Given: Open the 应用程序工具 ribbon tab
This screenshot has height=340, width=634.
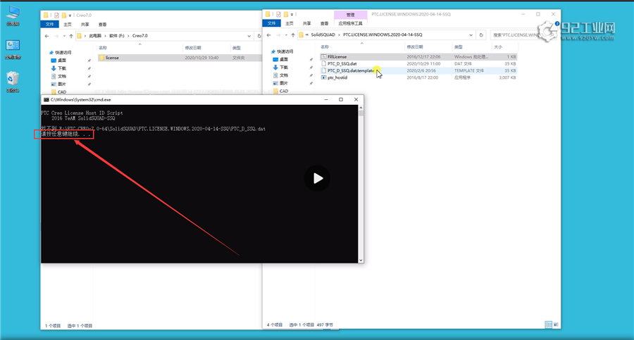Looking at the screenshot, I should click(350, 23).
